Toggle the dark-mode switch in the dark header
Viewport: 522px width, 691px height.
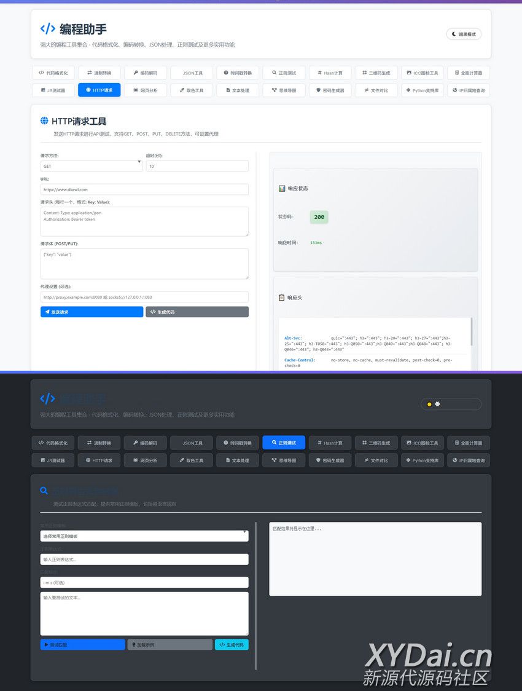pos(451,404)
